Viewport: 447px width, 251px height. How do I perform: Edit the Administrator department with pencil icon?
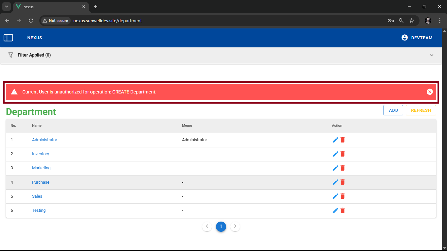335,140
